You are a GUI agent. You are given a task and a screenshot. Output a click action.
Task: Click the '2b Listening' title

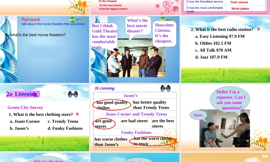104,88
